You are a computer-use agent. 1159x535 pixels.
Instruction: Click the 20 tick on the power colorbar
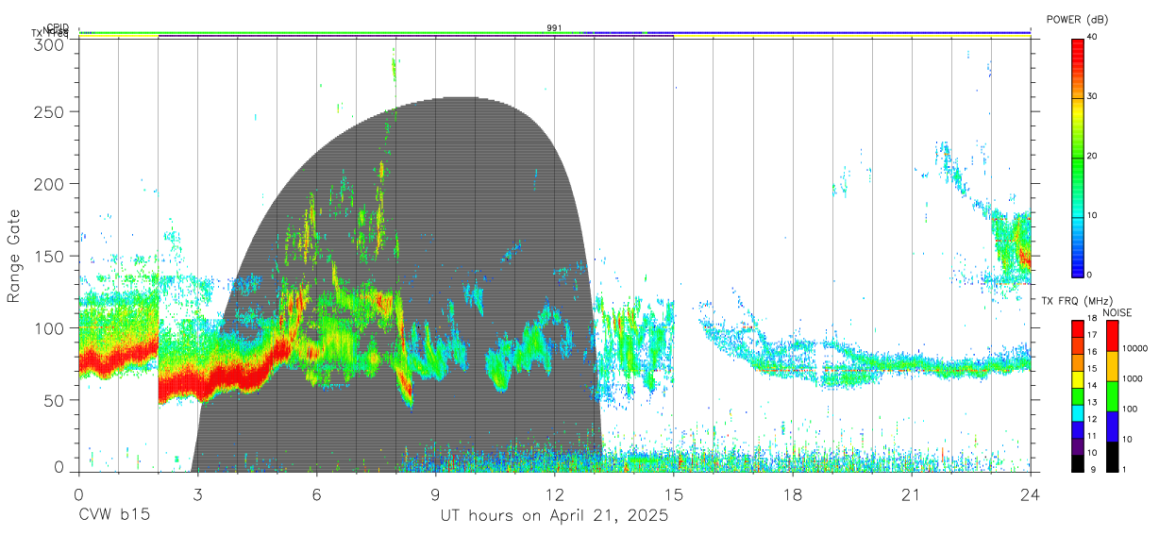[1094, 156]
